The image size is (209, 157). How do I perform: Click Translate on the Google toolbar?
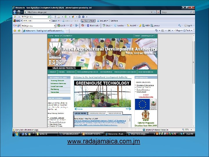coord(120,26)
